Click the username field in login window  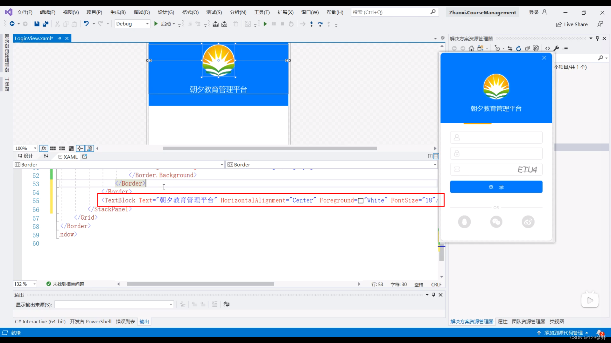point(496,138)
